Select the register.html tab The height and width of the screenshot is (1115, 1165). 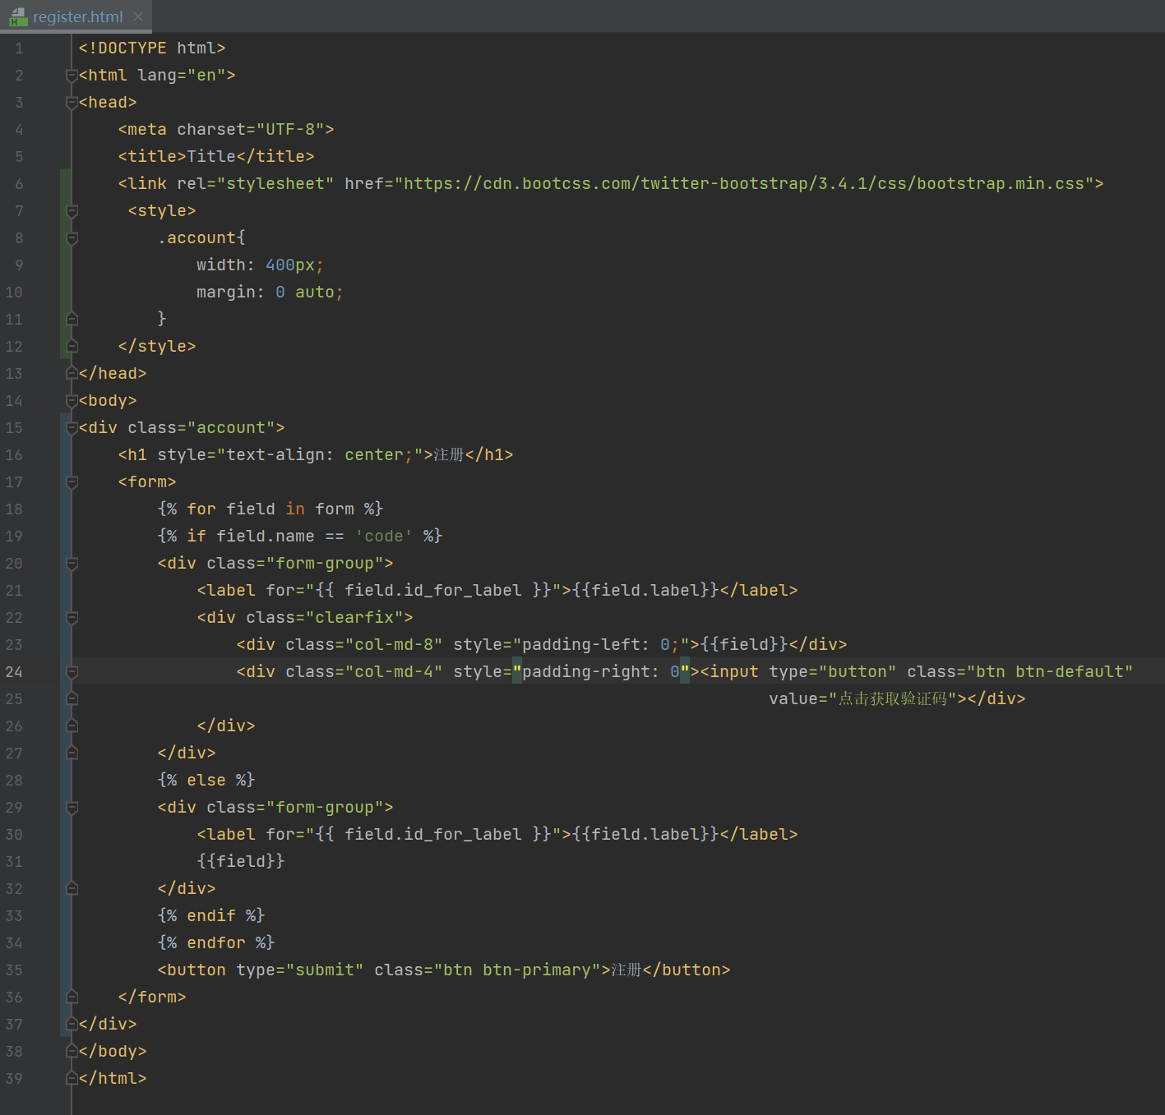(x=76, y=16)
